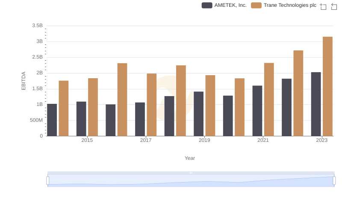342x197 pixels.
Task: Select the 2023 Trane Technologies bar
Action: point(327,86)
